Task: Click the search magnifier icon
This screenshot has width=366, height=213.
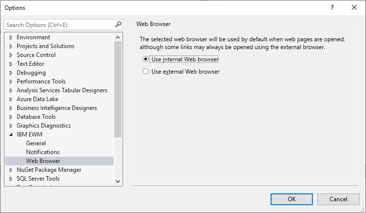Action: [x=118, y=25]
